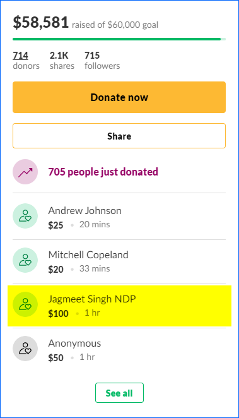
Task: Click Jagmeet Singh NDP's donor avatar icon
Action: coord(25,304)
